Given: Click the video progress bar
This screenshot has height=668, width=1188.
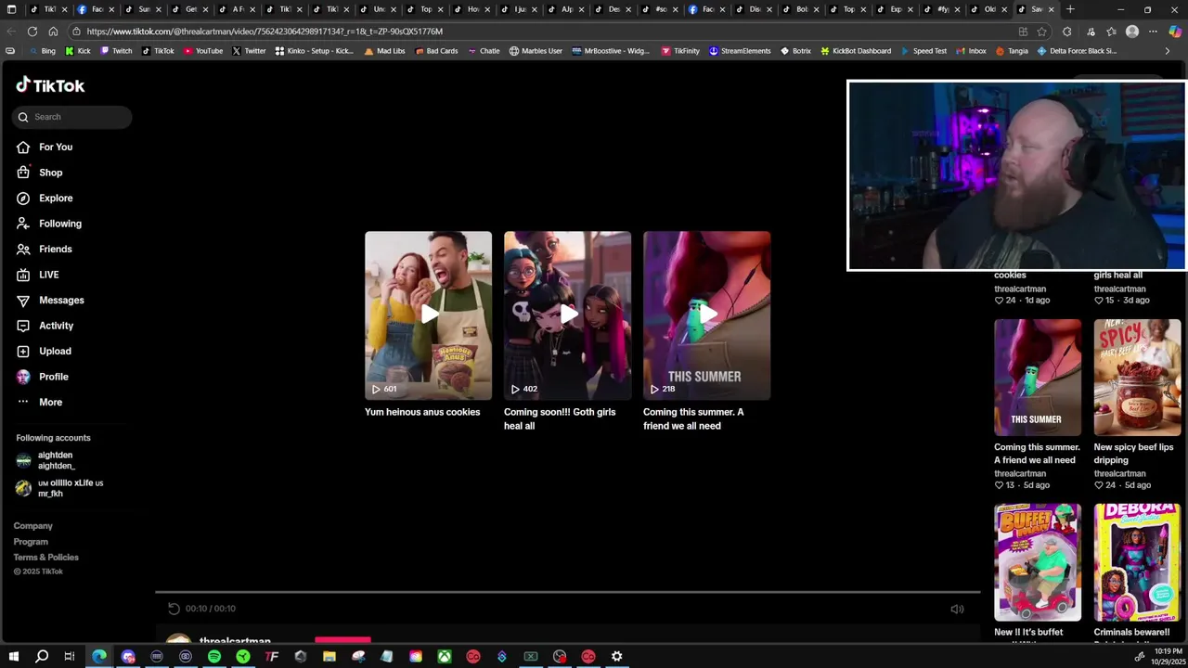Looking at the screenshot, I should tap(567, 591).
